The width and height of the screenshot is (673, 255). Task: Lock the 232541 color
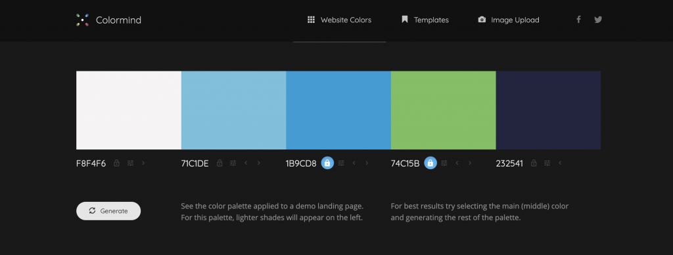click(x=534, y=163)
